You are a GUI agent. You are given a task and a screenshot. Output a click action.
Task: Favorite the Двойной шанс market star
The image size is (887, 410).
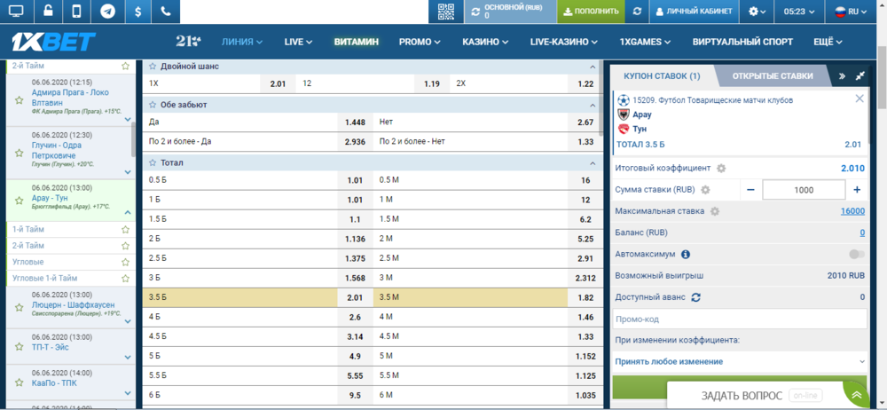[x=153, y=67]
